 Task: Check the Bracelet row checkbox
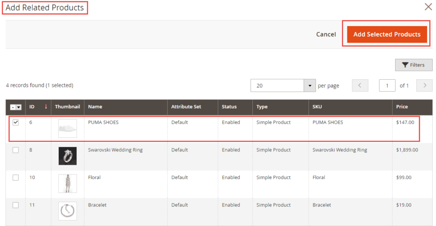point(16,205)
